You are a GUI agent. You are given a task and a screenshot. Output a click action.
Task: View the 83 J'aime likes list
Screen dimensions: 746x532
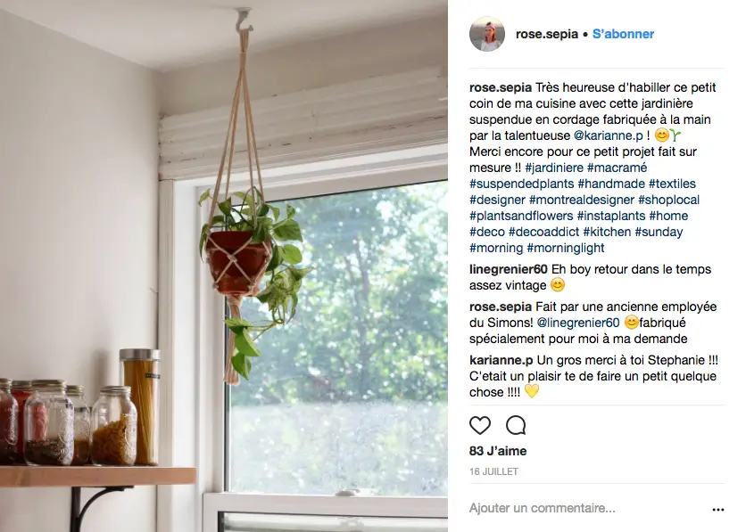point(498,451)
